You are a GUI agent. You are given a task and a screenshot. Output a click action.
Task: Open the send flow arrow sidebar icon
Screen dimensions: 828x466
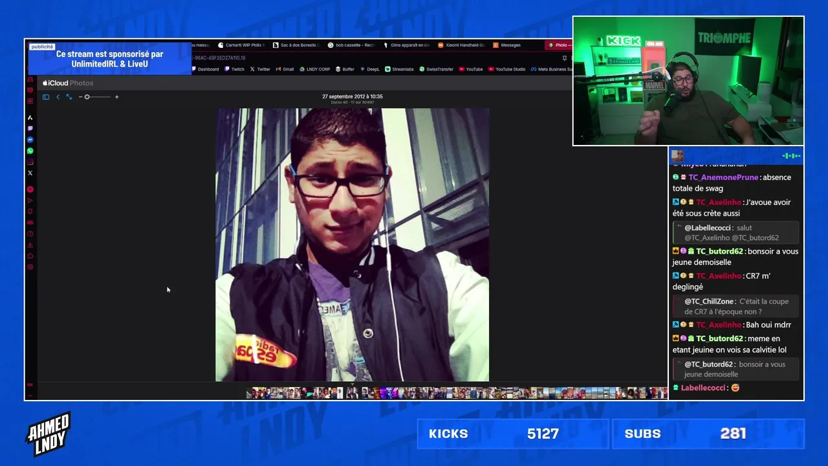[x=30, y=201]
